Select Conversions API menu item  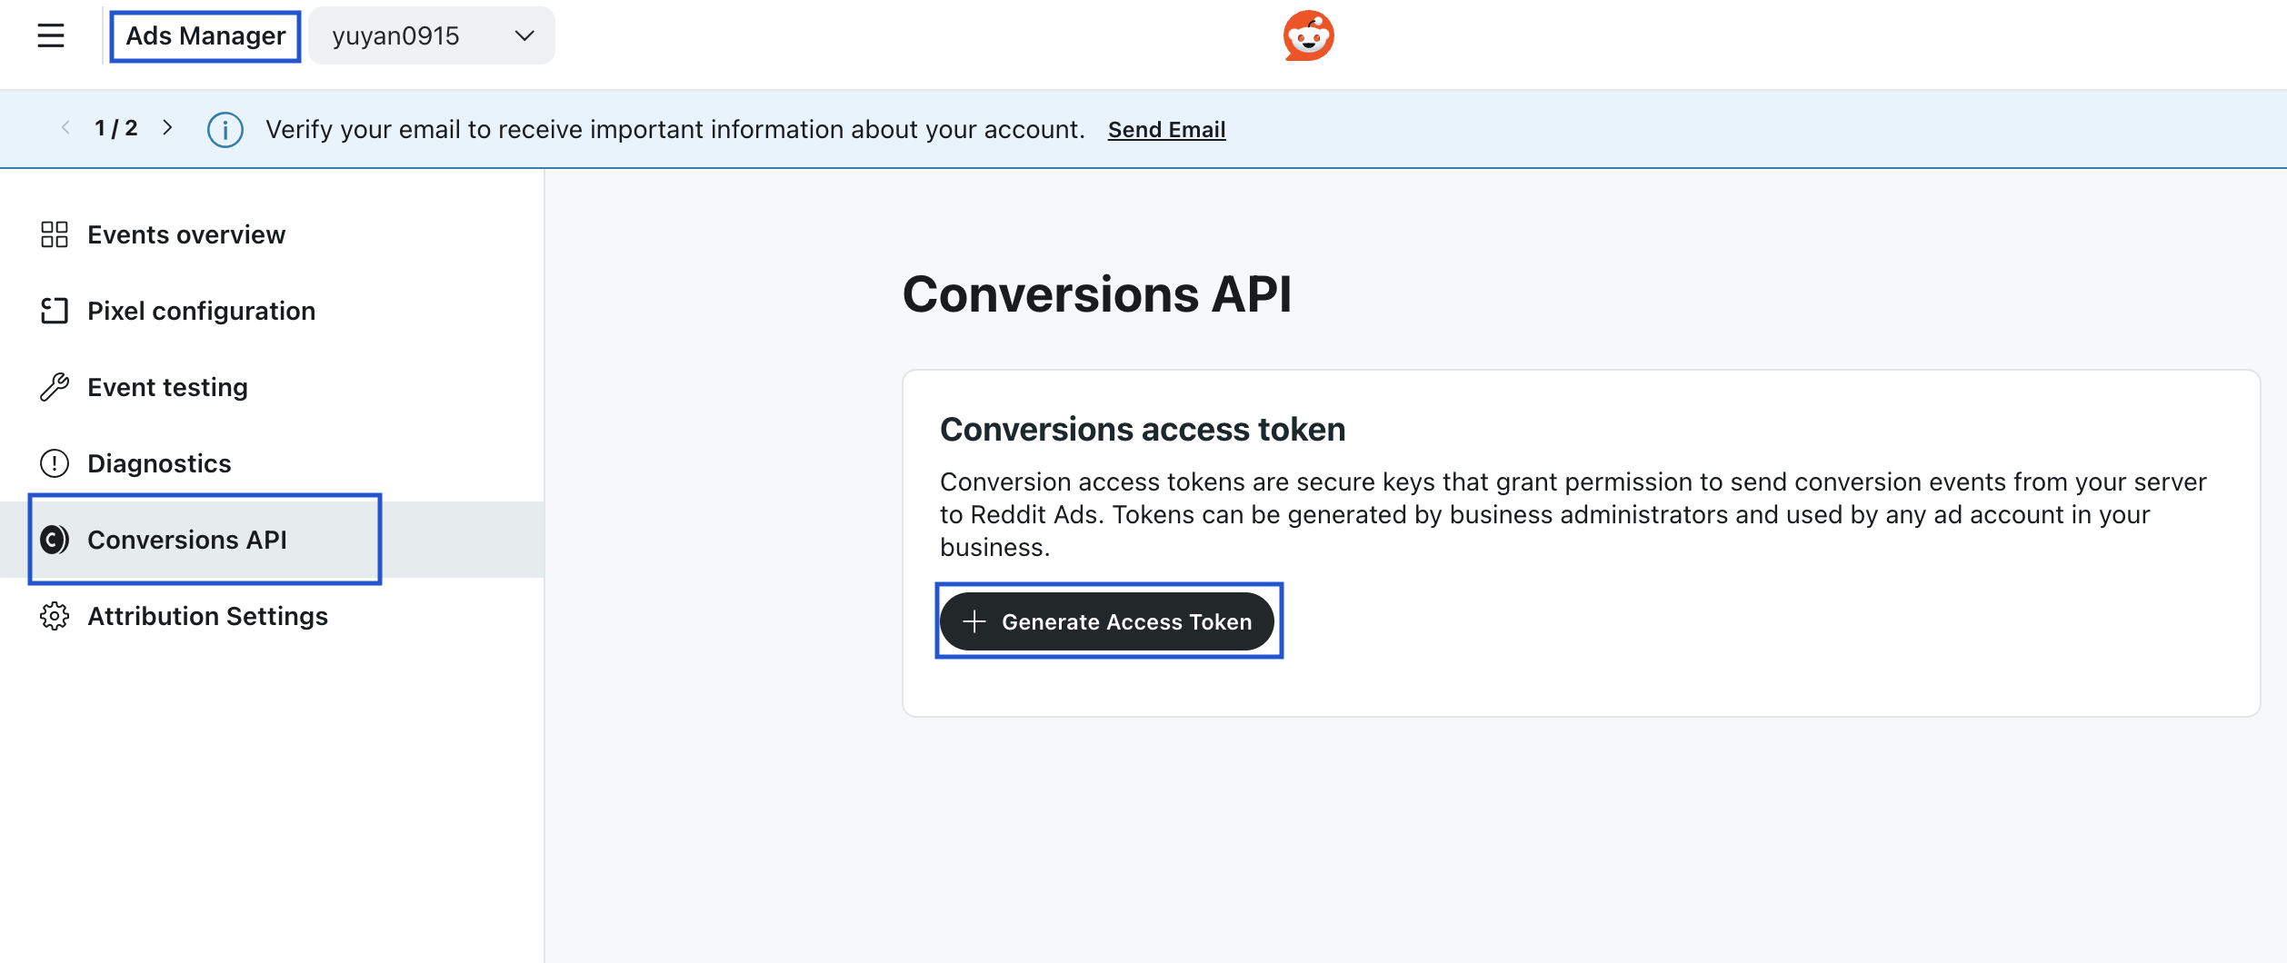pyautogui.click(x=273, y=540)
